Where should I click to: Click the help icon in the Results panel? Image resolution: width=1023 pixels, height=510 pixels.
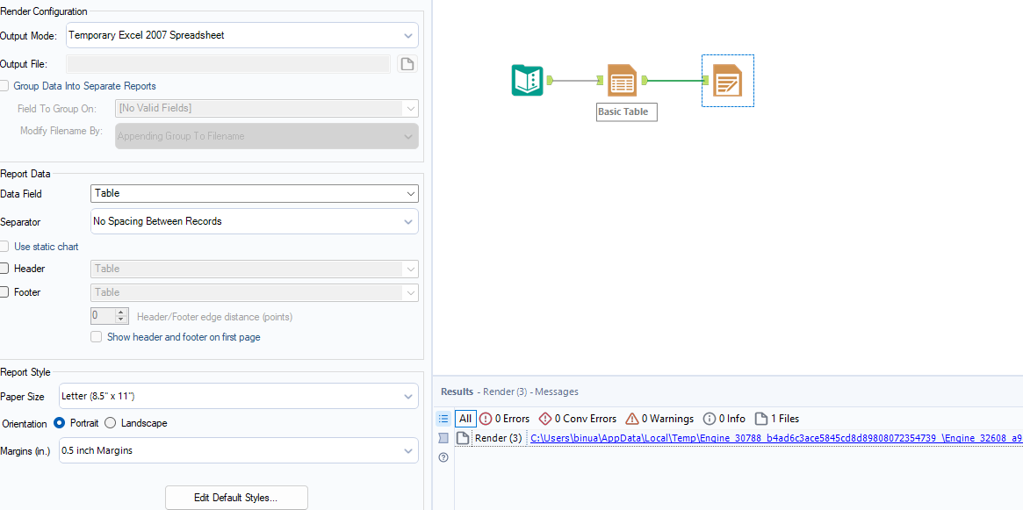coord(443,457)
